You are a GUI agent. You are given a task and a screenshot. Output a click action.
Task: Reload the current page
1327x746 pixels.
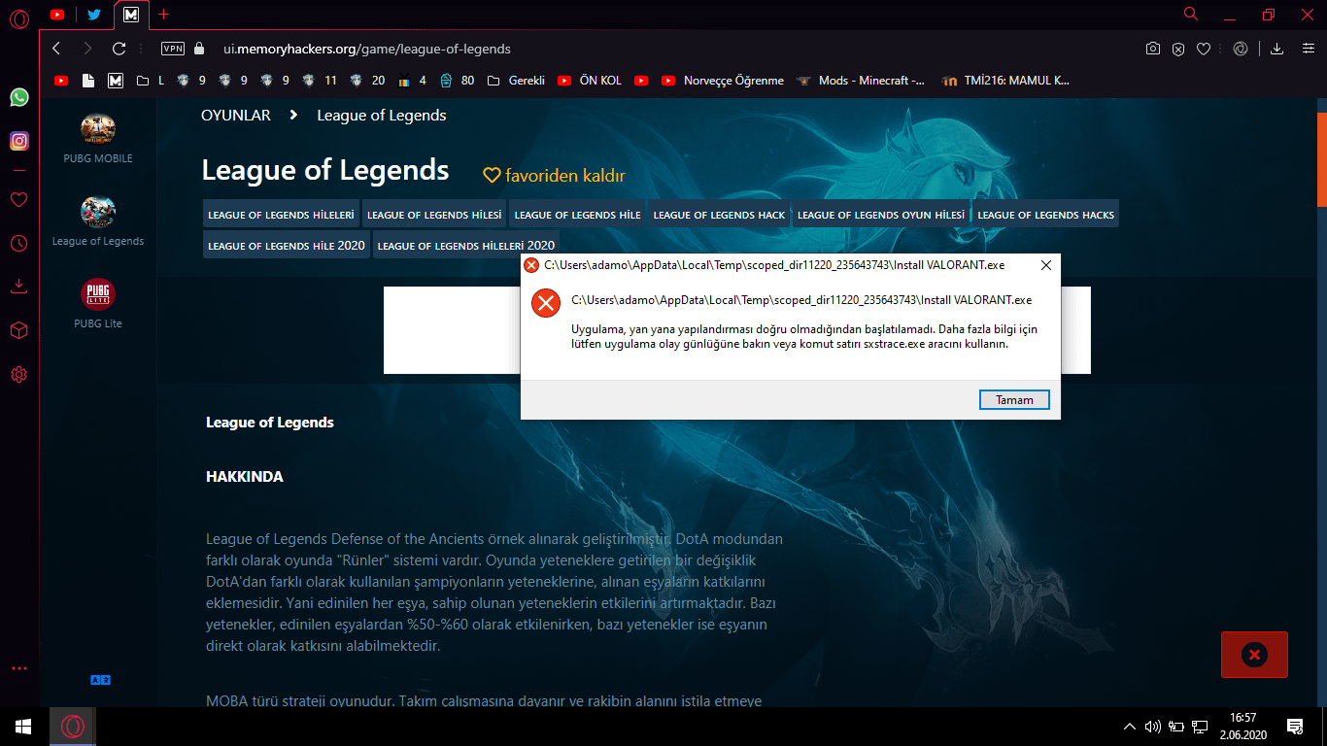pos(119,49)
